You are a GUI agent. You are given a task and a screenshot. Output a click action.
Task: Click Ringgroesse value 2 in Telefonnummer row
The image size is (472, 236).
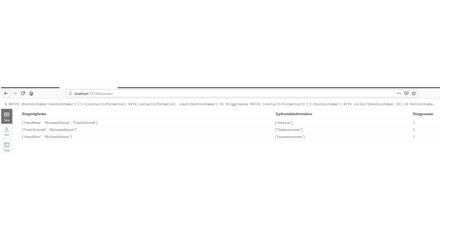coord(414,130)
